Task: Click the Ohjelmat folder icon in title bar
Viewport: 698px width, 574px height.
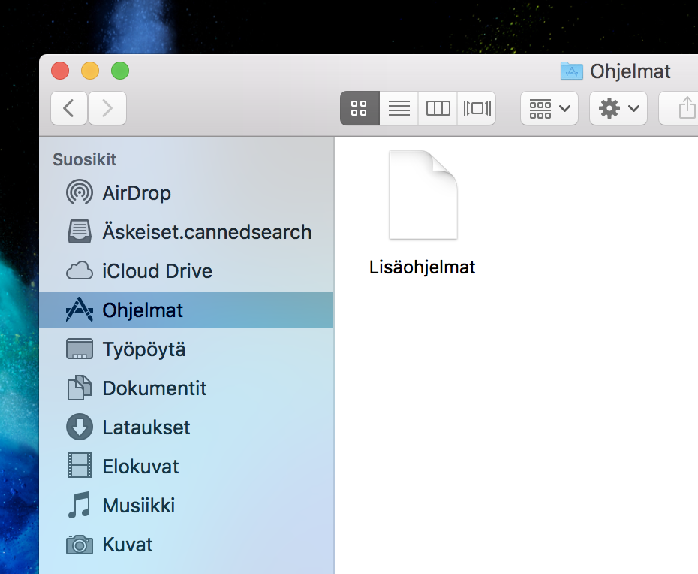Action: (x=572, y=71)
